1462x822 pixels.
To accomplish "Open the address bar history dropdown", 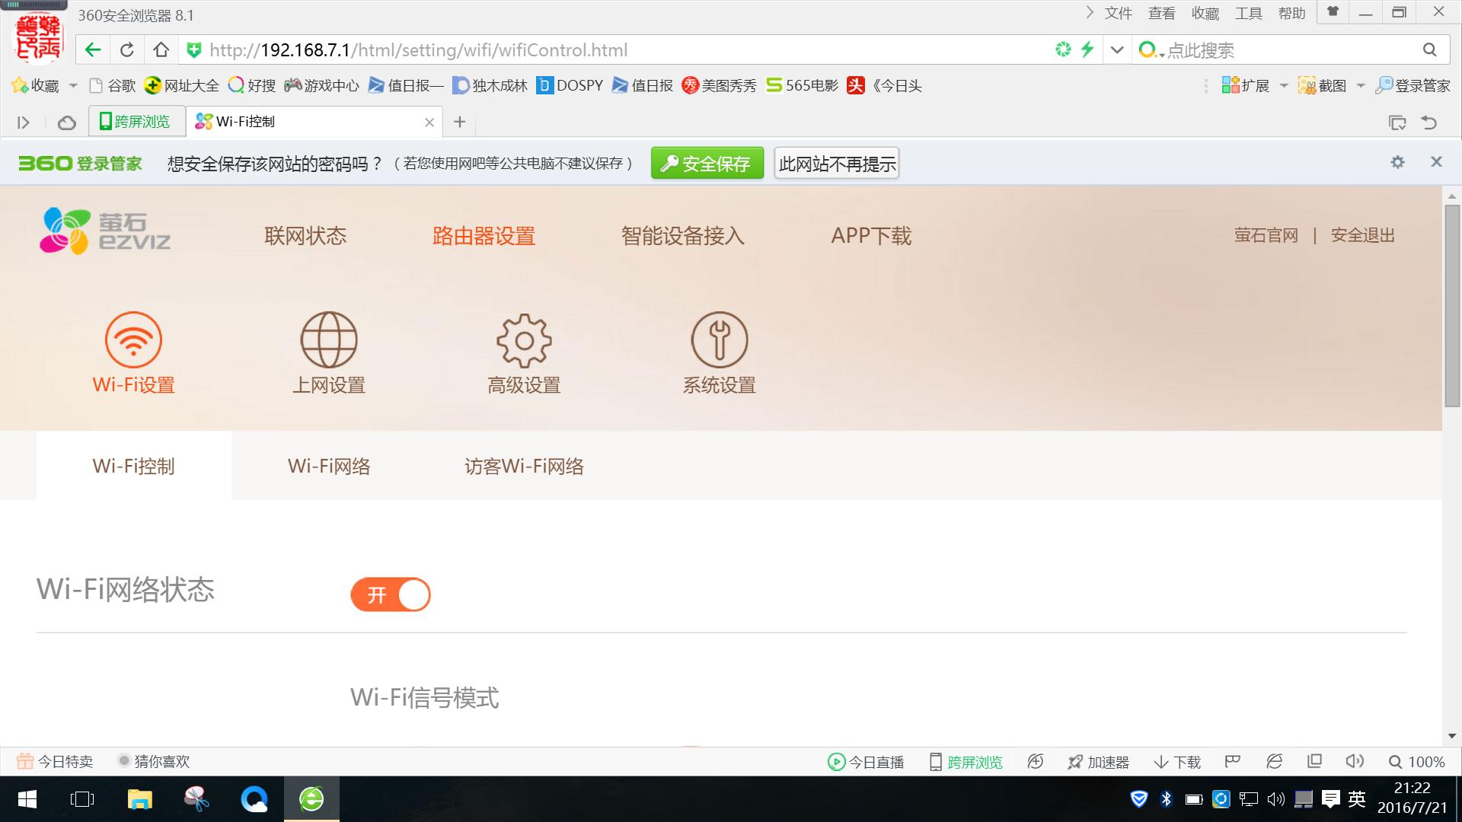I will pos(1116,49).
